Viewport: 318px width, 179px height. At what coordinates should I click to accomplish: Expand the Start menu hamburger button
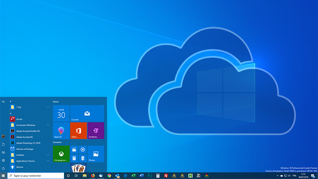pos(3,102)
